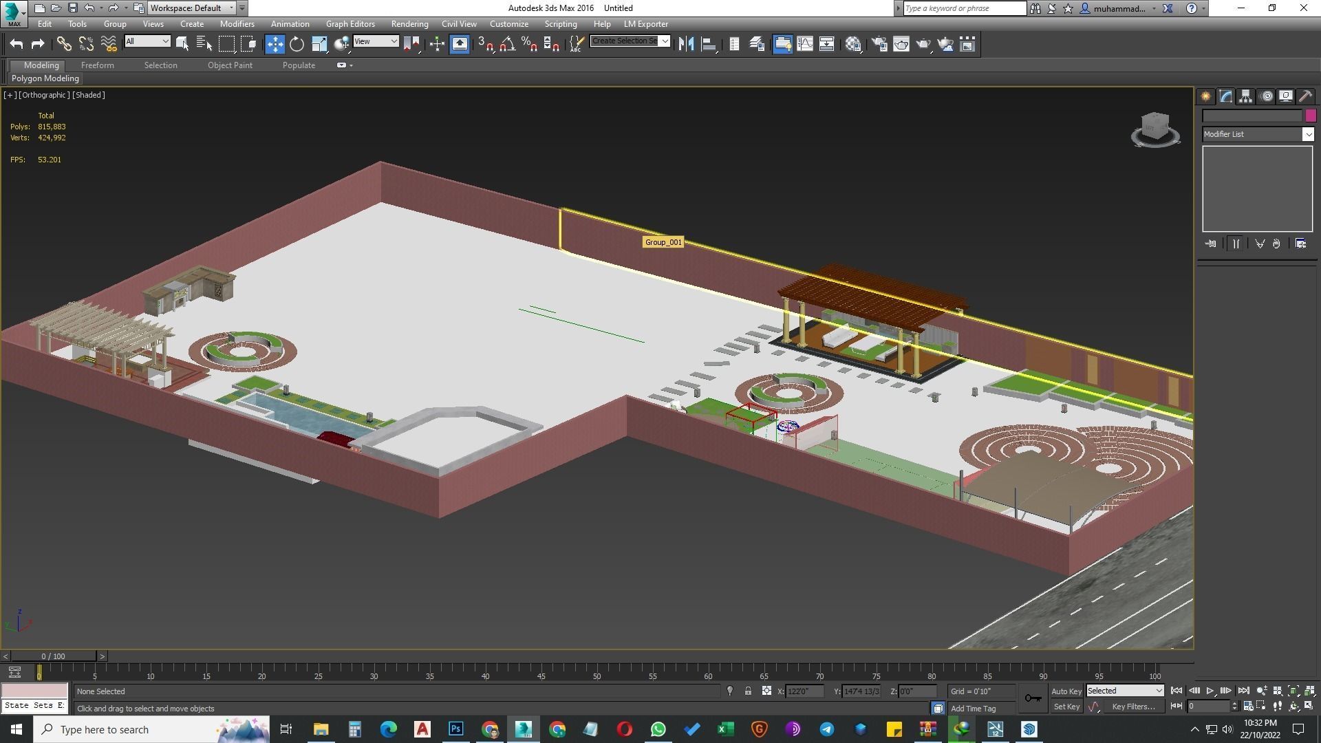Click the Auto Key button
The height and width of the screenshot is (743, 1321).
[1066, 691]
